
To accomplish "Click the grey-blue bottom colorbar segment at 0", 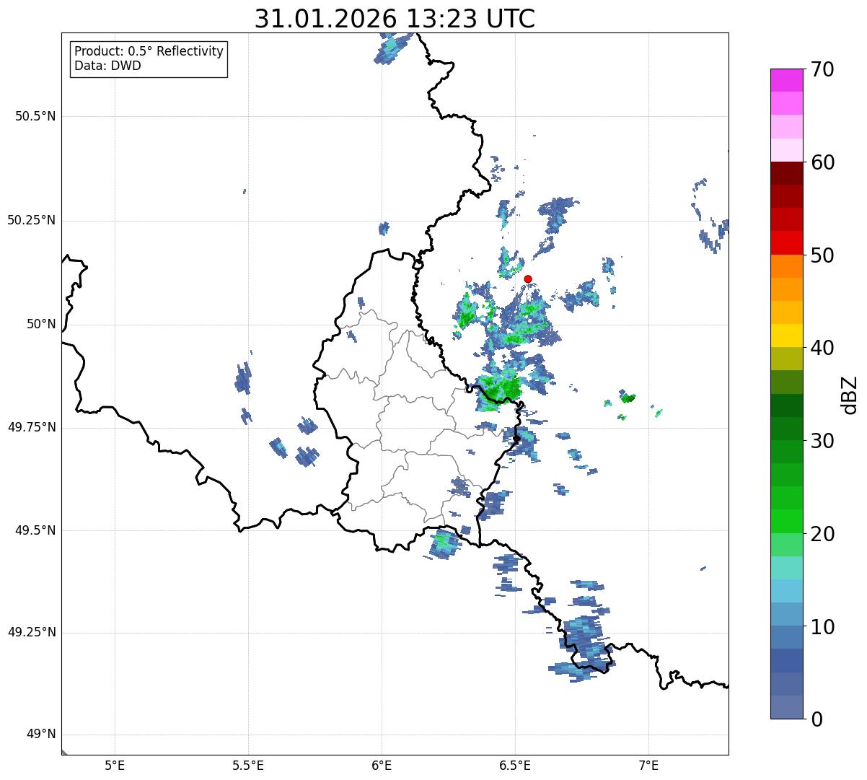I will pos(787,706).
